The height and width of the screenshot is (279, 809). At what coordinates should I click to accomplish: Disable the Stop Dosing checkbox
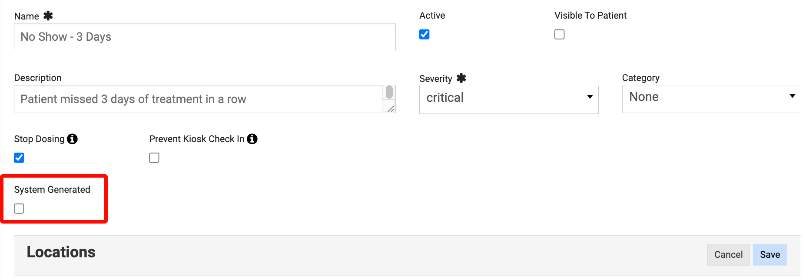19,158
